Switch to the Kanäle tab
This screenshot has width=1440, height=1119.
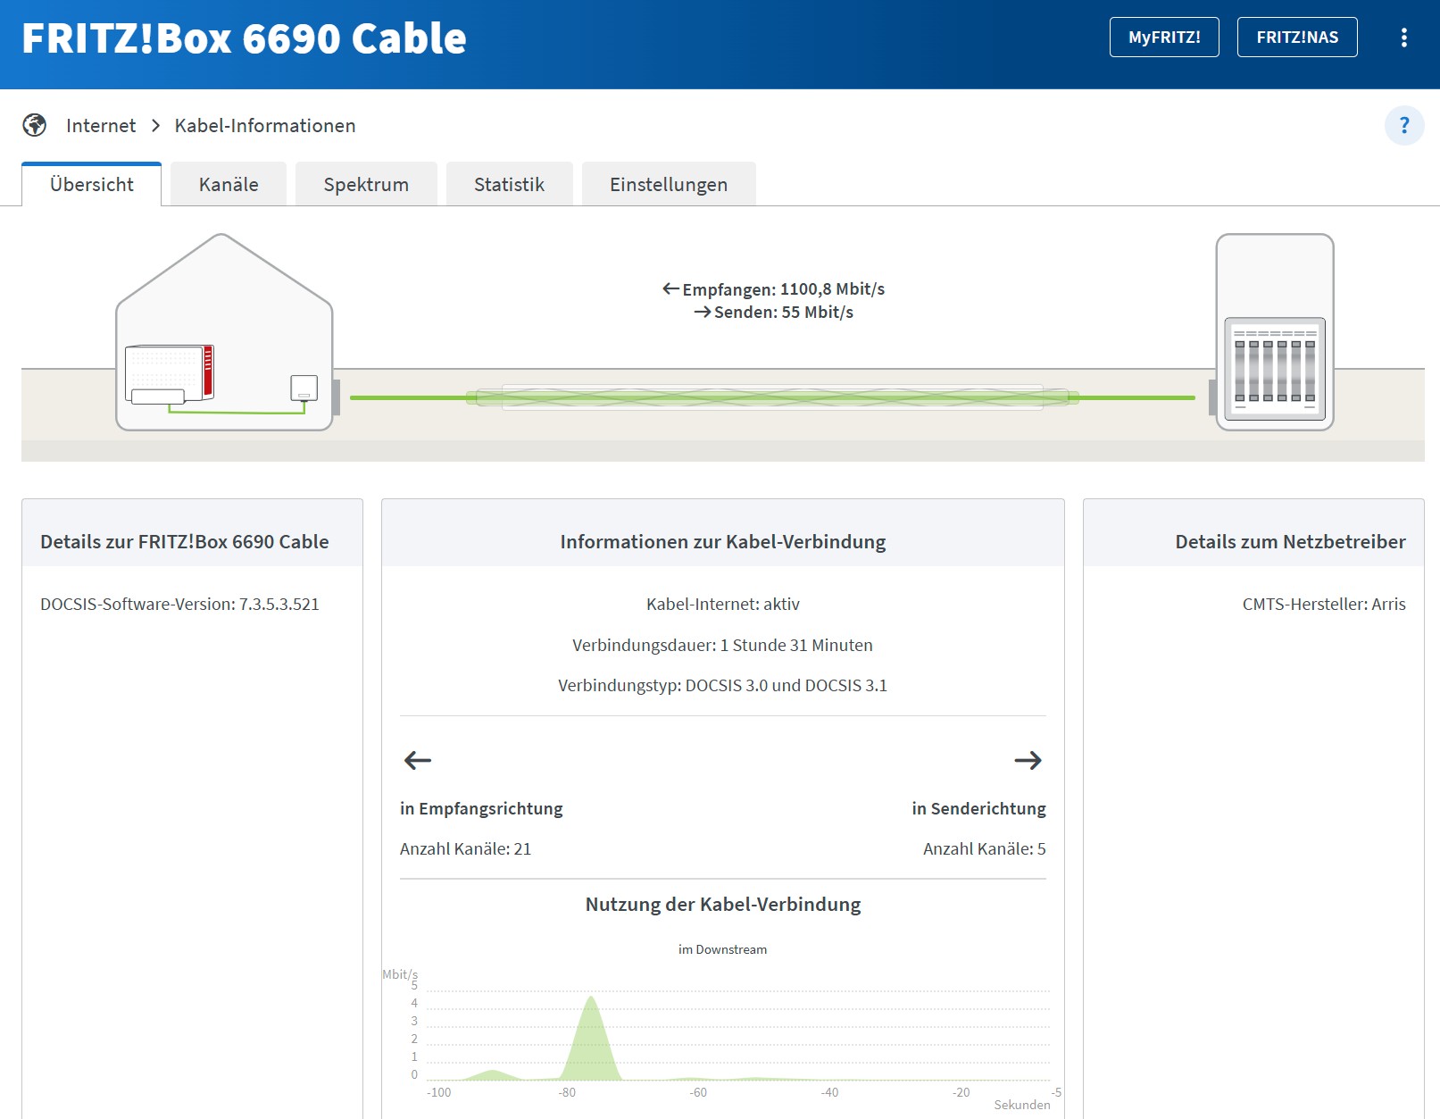229,185
